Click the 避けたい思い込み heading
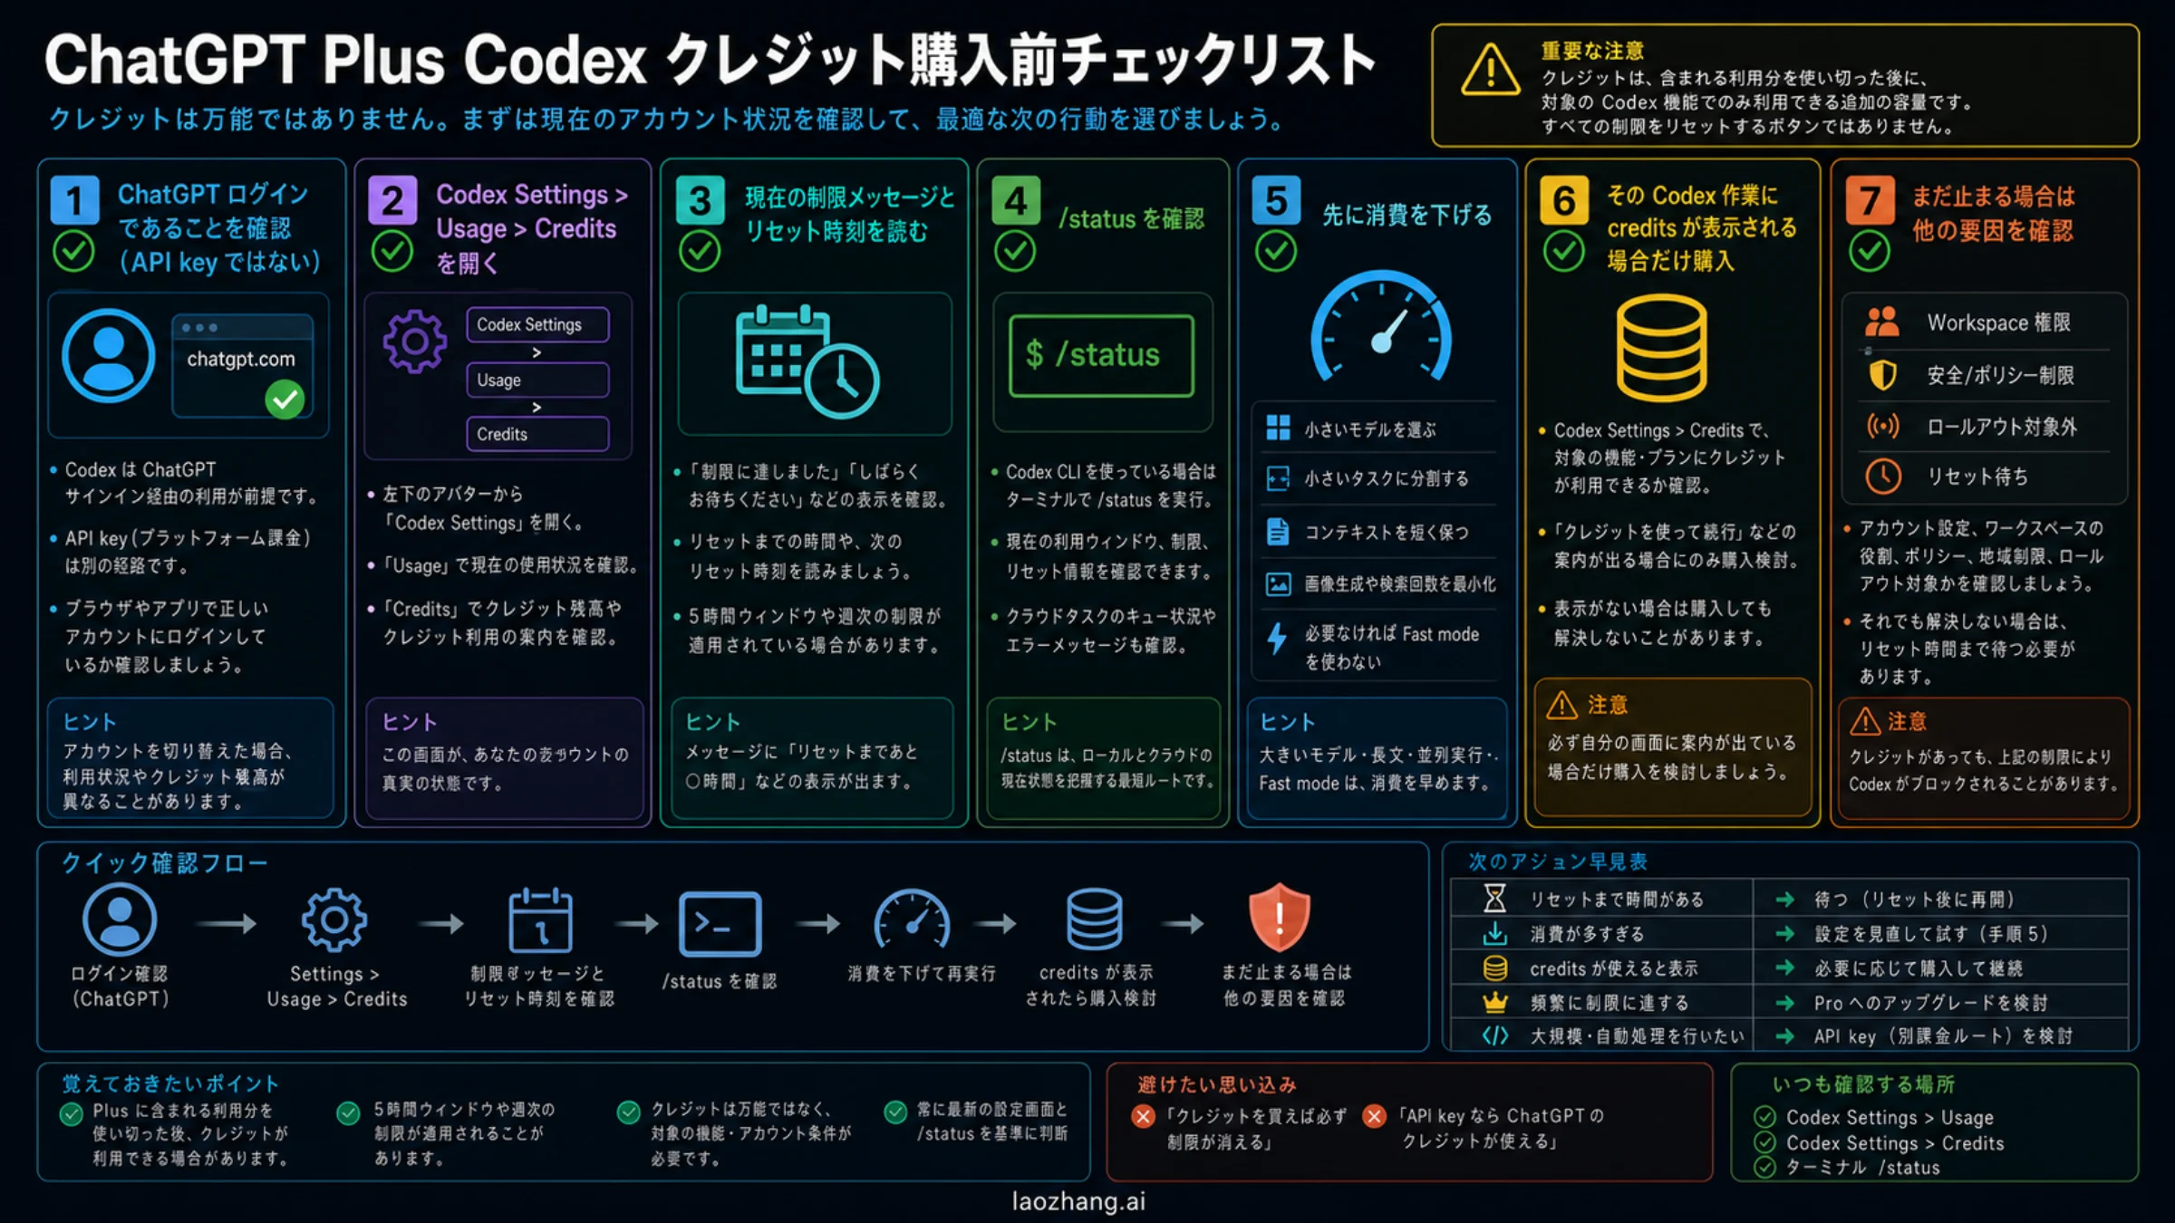 click(1217, 1084)
